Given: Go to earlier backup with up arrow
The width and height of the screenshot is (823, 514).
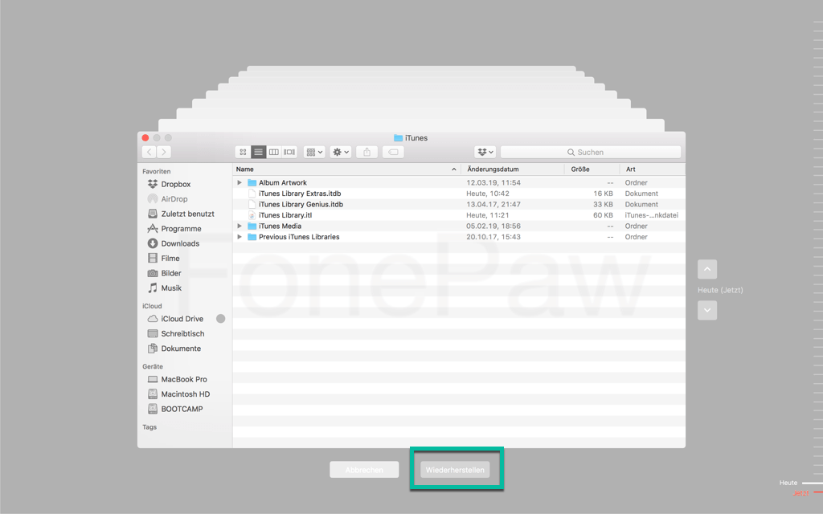Looking at the screenshot, I should tap(707, 270).
